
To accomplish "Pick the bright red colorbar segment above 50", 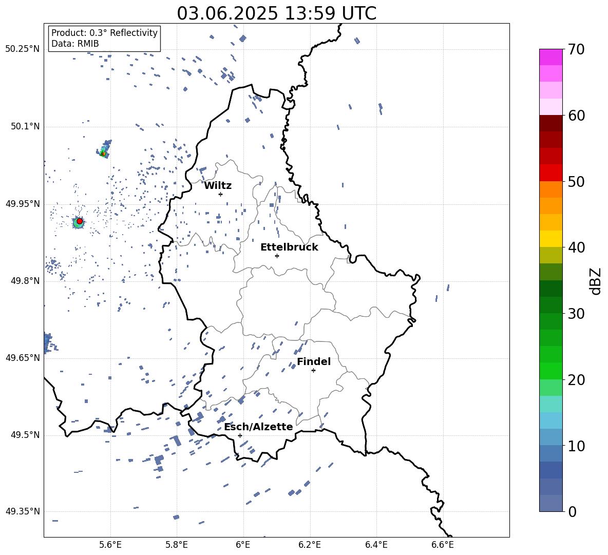I will tap(551, 173).
